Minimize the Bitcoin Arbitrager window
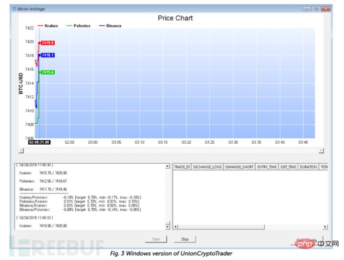 (x=307, y=9)
